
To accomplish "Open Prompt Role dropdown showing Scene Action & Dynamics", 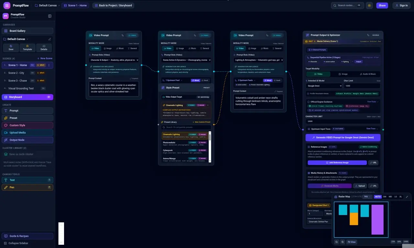I will [186, 60].
